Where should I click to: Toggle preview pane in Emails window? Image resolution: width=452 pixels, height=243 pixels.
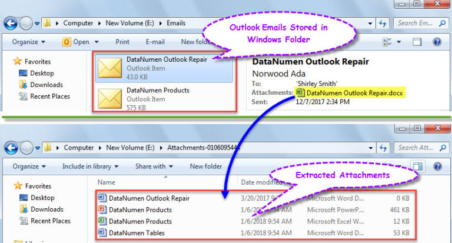[417, 42]
